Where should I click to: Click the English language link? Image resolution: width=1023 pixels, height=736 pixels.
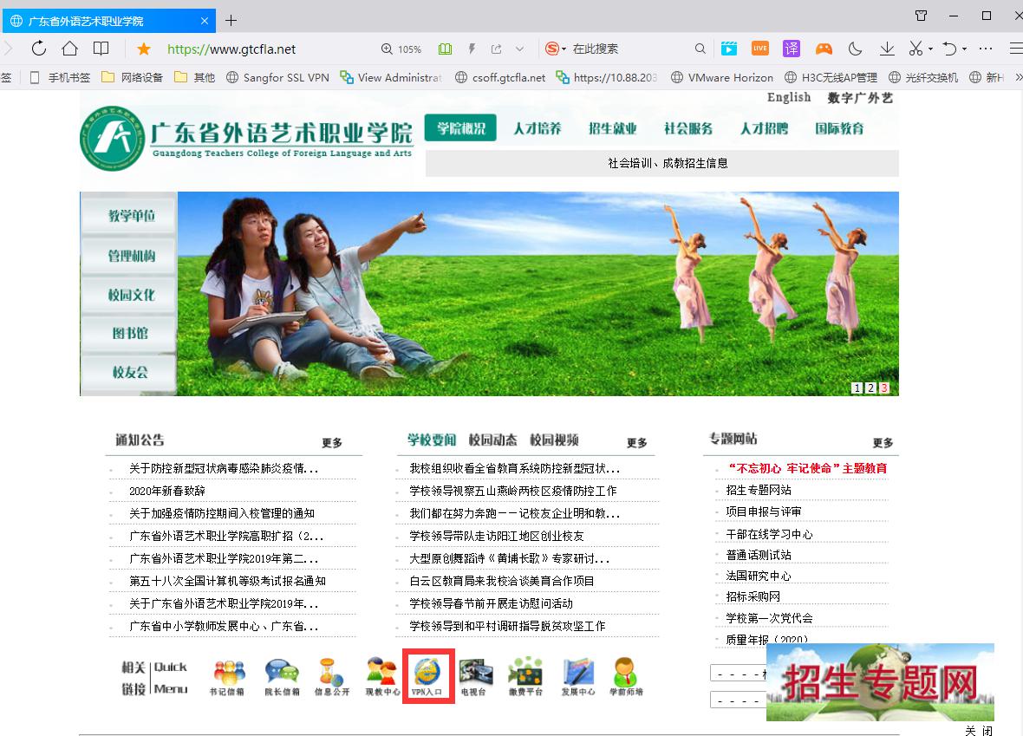(x=789, y=98)
